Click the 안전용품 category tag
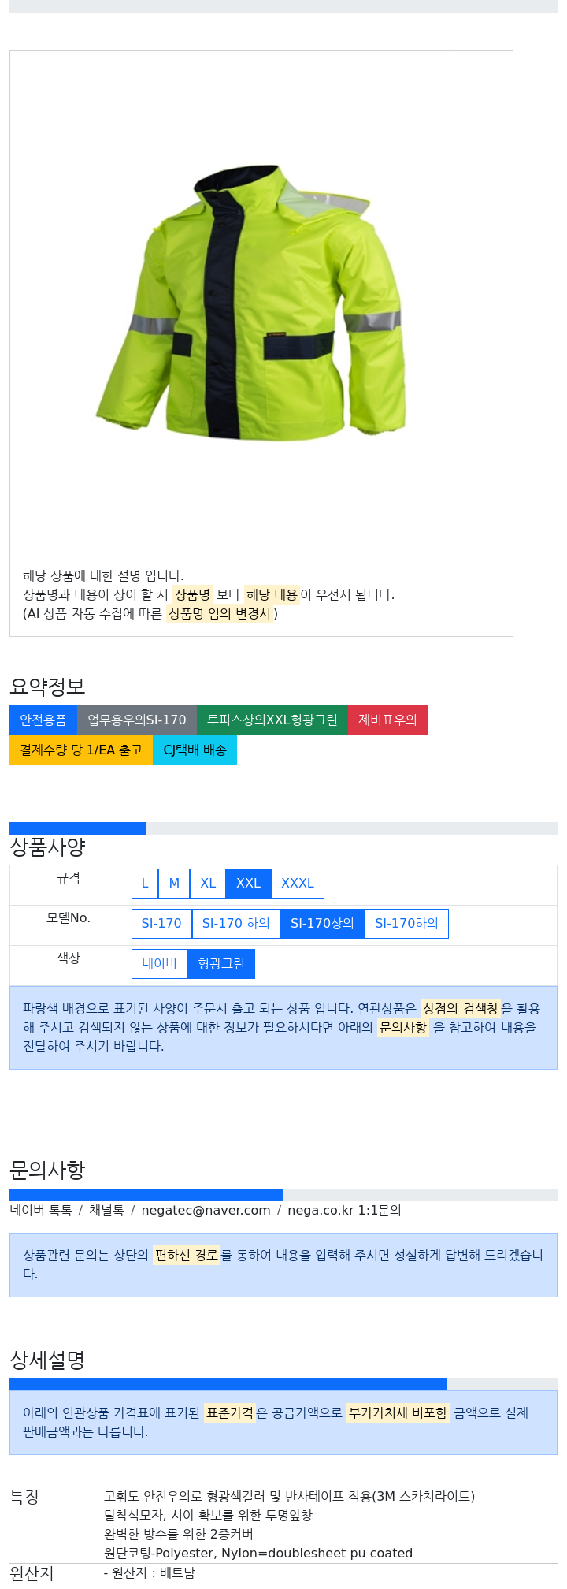Image resolution: width=567 pixels, height=1589 pixels. coord(43,720)
